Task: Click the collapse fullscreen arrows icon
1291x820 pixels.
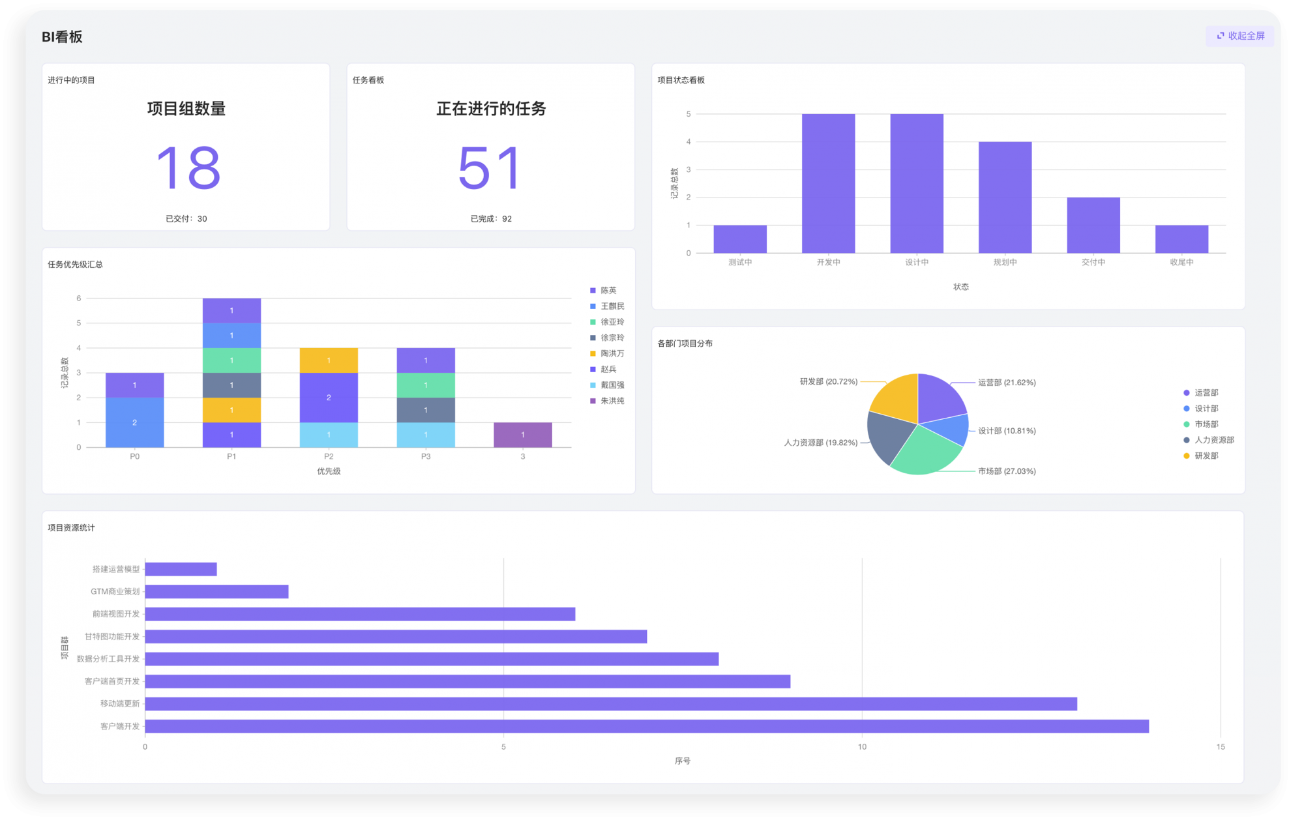Action: coord(1220,36)
